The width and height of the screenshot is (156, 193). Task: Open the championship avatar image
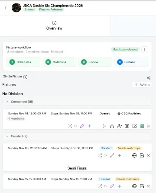point(16,8)
